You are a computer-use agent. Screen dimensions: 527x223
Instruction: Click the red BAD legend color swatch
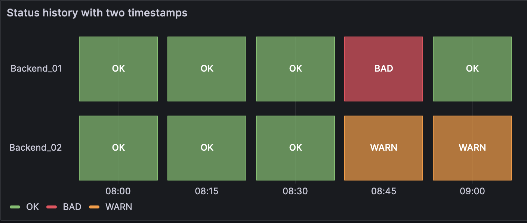[x=52, y=207]
